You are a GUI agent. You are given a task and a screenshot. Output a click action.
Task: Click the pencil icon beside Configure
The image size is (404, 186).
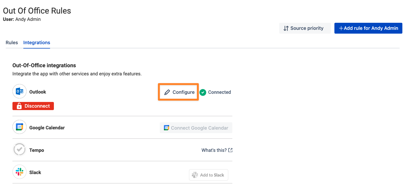(167, 92)
